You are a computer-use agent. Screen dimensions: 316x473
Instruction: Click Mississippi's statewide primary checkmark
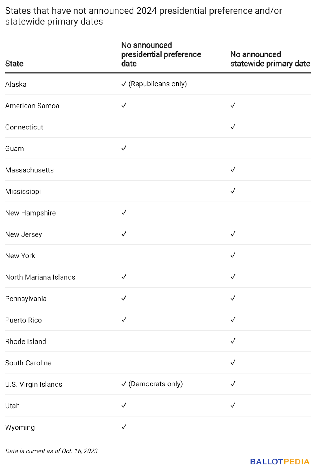point(233,191)
